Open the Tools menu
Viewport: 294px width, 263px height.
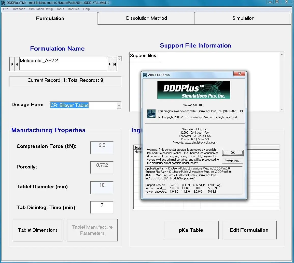60,9
